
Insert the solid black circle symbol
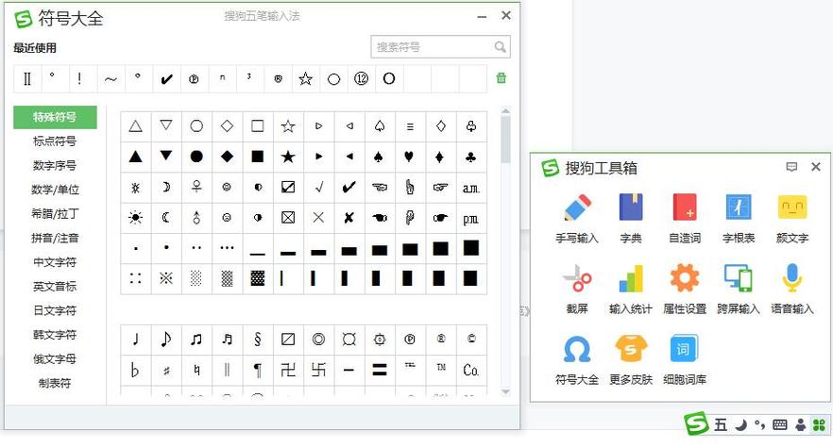pyautogui.click(x=196, y=157)
